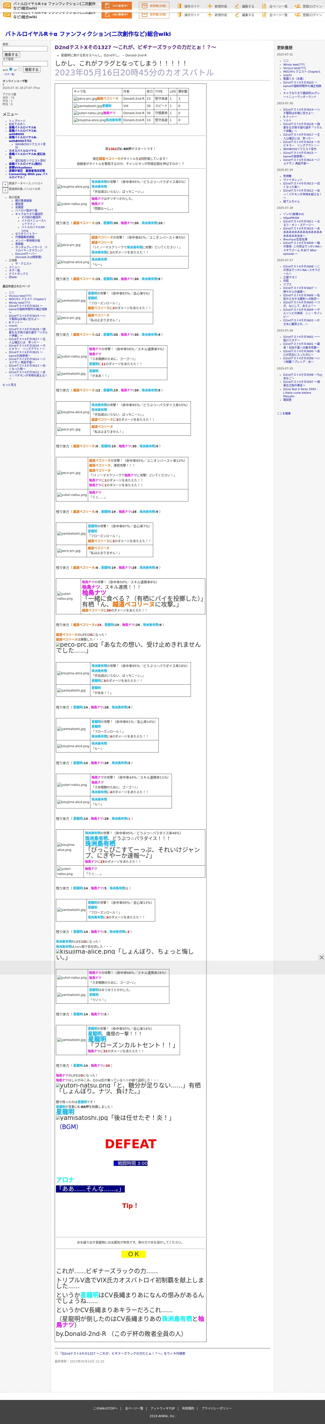Image resolution: width=325 pixels, height=1424 pixels.
Task: Open yamisatoshi.jpg image in character table
Action: [87, 106]
